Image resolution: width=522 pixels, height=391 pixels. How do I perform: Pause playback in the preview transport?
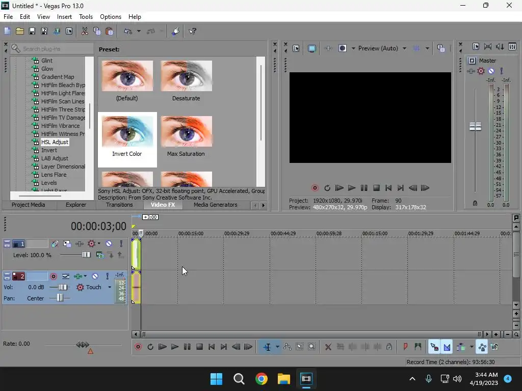point(364,188)
